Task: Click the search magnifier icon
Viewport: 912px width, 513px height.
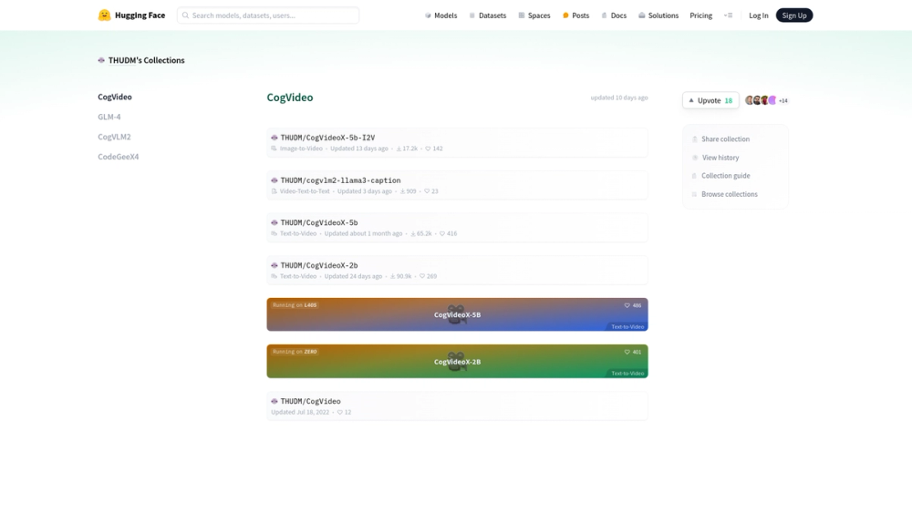Action: point(185,15)
